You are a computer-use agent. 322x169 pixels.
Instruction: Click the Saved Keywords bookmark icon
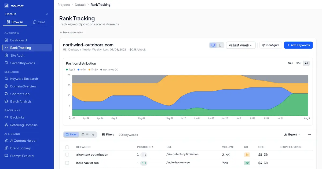tap(6, 63)
